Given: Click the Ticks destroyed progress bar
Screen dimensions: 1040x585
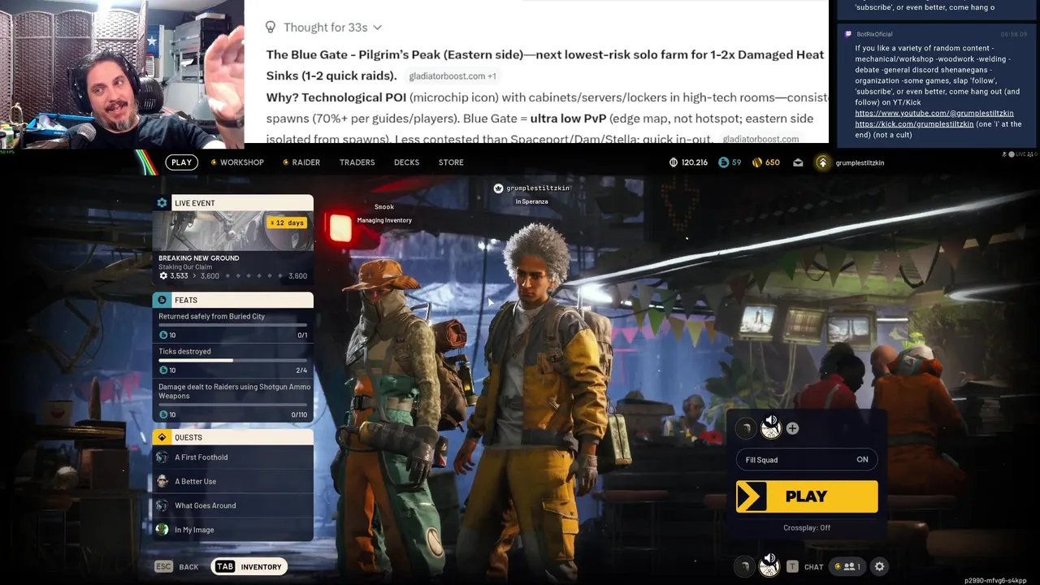Looking at the screenshot, I should coord(232,361).
